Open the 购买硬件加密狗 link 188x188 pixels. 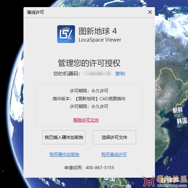pos(64,155)
